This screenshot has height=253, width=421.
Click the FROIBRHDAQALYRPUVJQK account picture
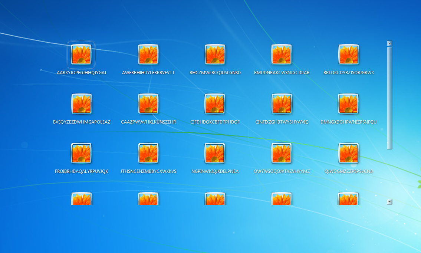(x=81, y=153)
